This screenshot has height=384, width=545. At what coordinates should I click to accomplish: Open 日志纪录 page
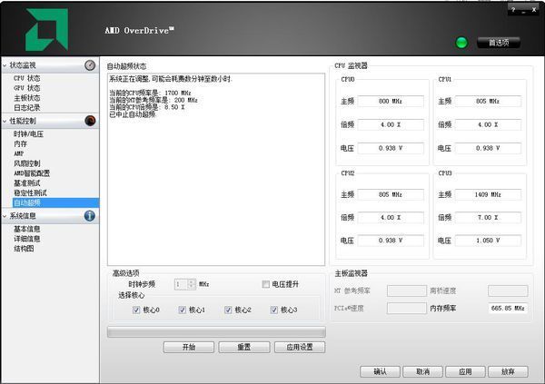[x=26, y=108]
